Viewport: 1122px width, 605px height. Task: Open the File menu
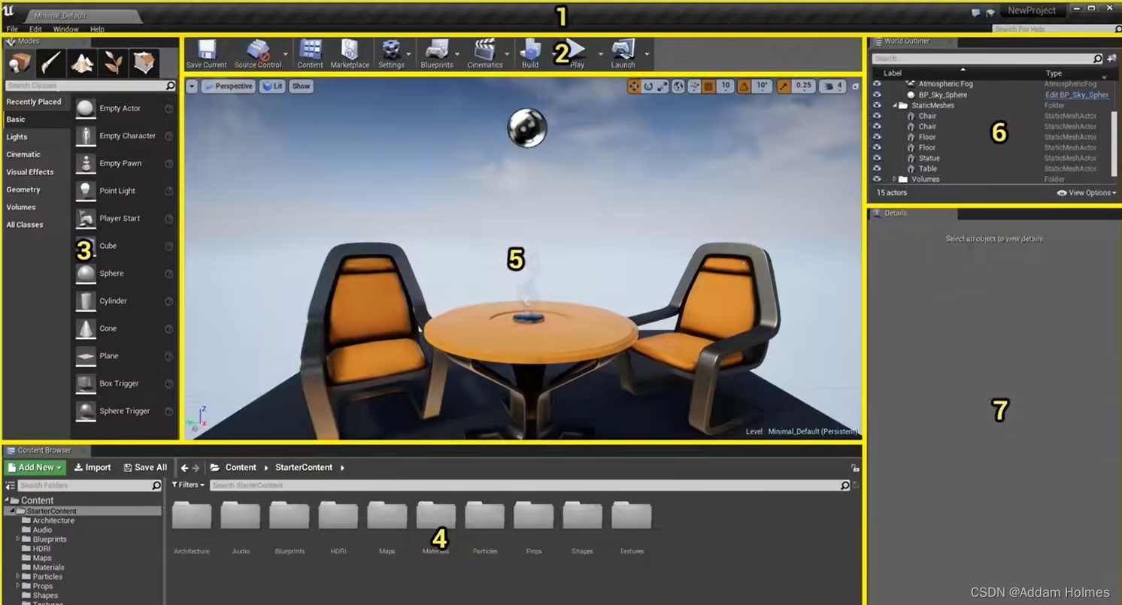click(12, 29)
